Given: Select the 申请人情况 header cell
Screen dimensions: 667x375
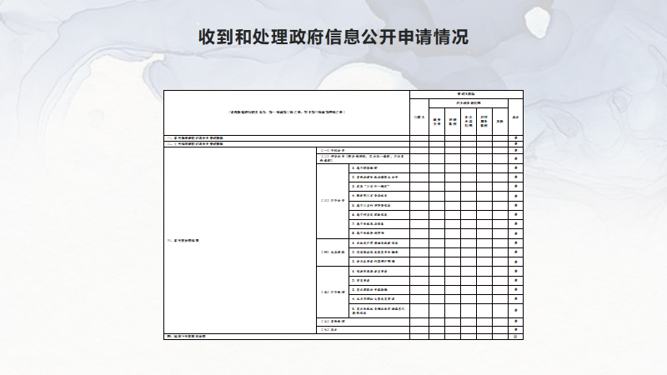Looking at the screenshot, I should 466,93.
